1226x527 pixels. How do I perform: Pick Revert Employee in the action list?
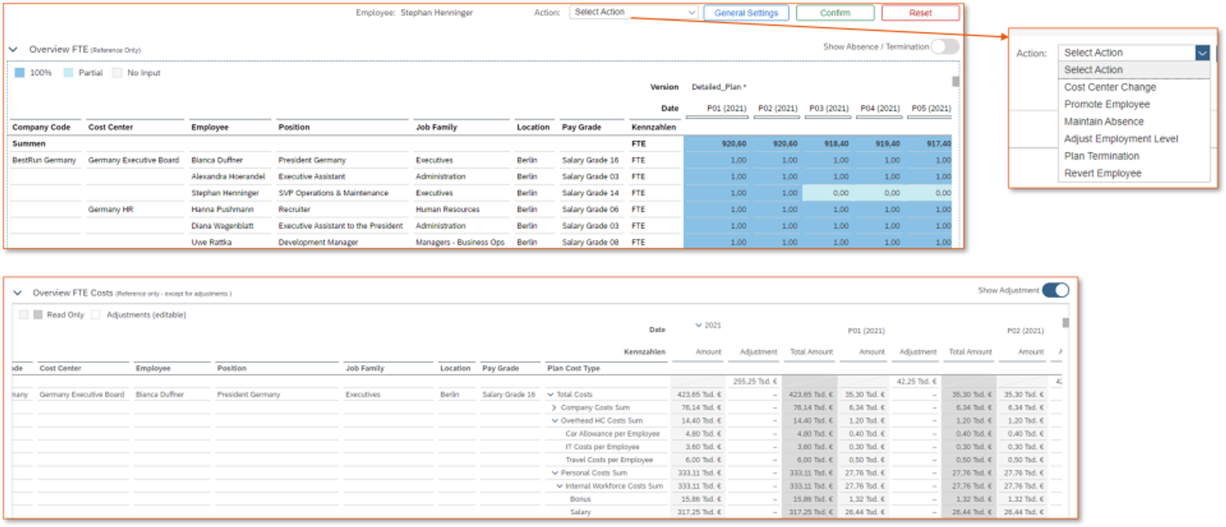1102,173
